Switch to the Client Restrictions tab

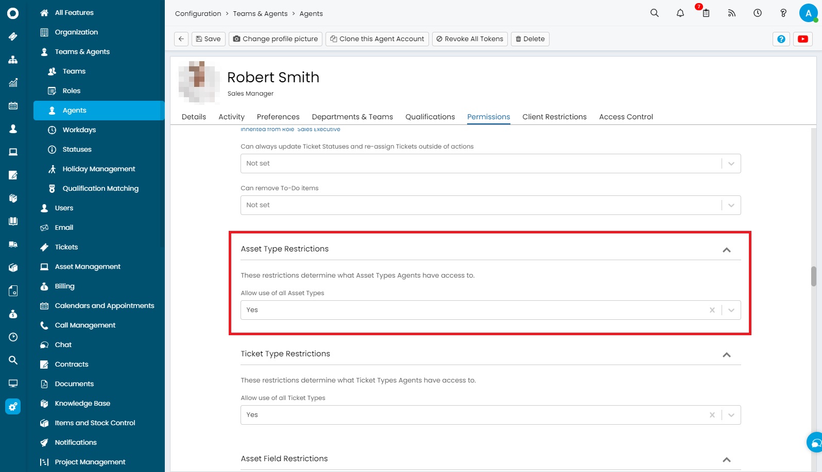[554, 117]
